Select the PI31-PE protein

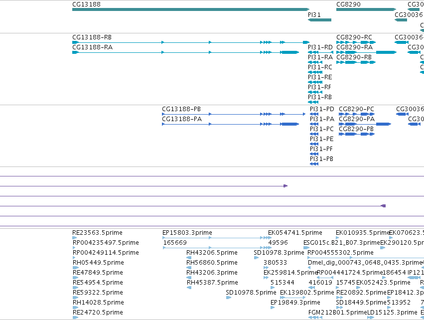(314, 144)
